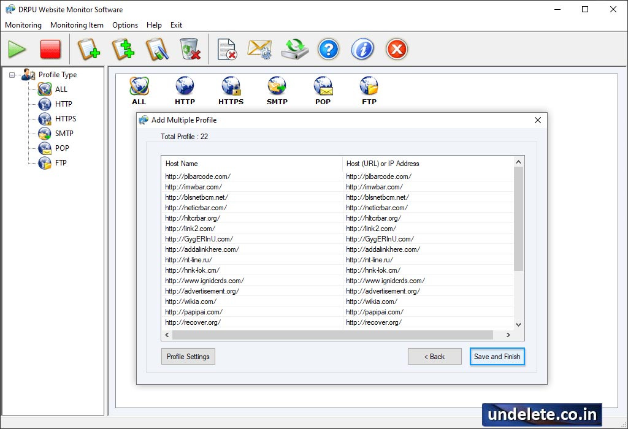This screenshot has height=429, width=628.
Task: Select the Add Multiple Profile toolbar icon
Action: coord(123,49)
